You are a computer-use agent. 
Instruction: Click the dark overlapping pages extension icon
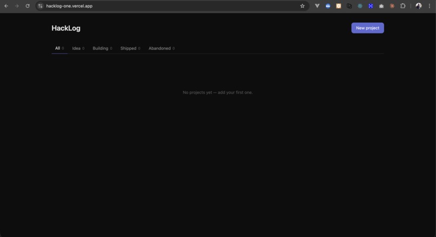[x=349, y=6]
